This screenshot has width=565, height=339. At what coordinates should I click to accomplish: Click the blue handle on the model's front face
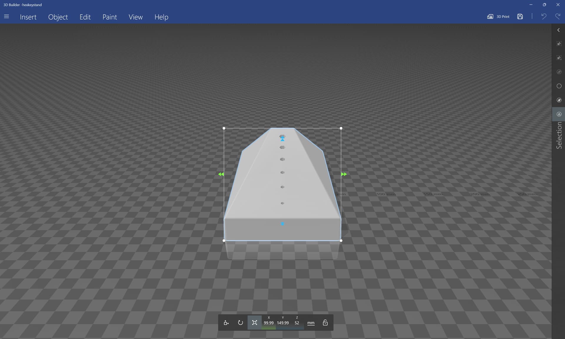(282, 224)
